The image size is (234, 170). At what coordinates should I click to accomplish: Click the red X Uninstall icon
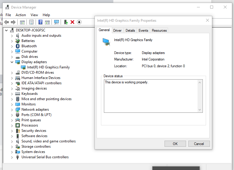click(x=72, y=22)
